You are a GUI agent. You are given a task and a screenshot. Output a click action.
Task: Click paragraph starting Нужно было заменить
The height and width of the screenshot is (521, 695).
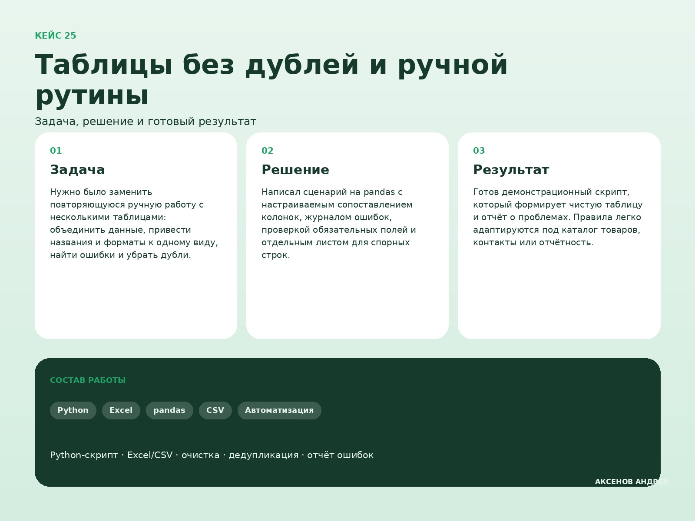[x=134, y=224]
